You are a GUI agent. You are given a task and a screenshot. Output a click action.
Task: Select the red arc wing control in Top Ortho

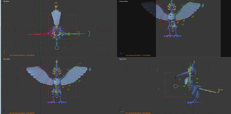point(25,34)
